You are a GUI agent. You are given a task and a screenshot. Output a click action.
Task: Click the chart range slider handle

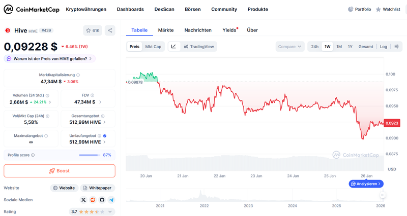coord(382,195)
